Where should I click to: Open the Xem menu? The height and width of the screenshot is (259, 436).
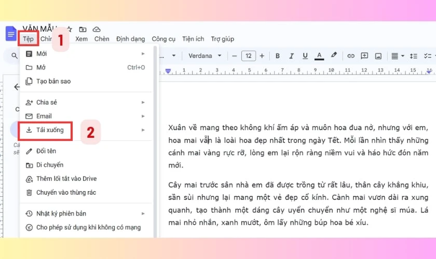(x=81, y=39)
